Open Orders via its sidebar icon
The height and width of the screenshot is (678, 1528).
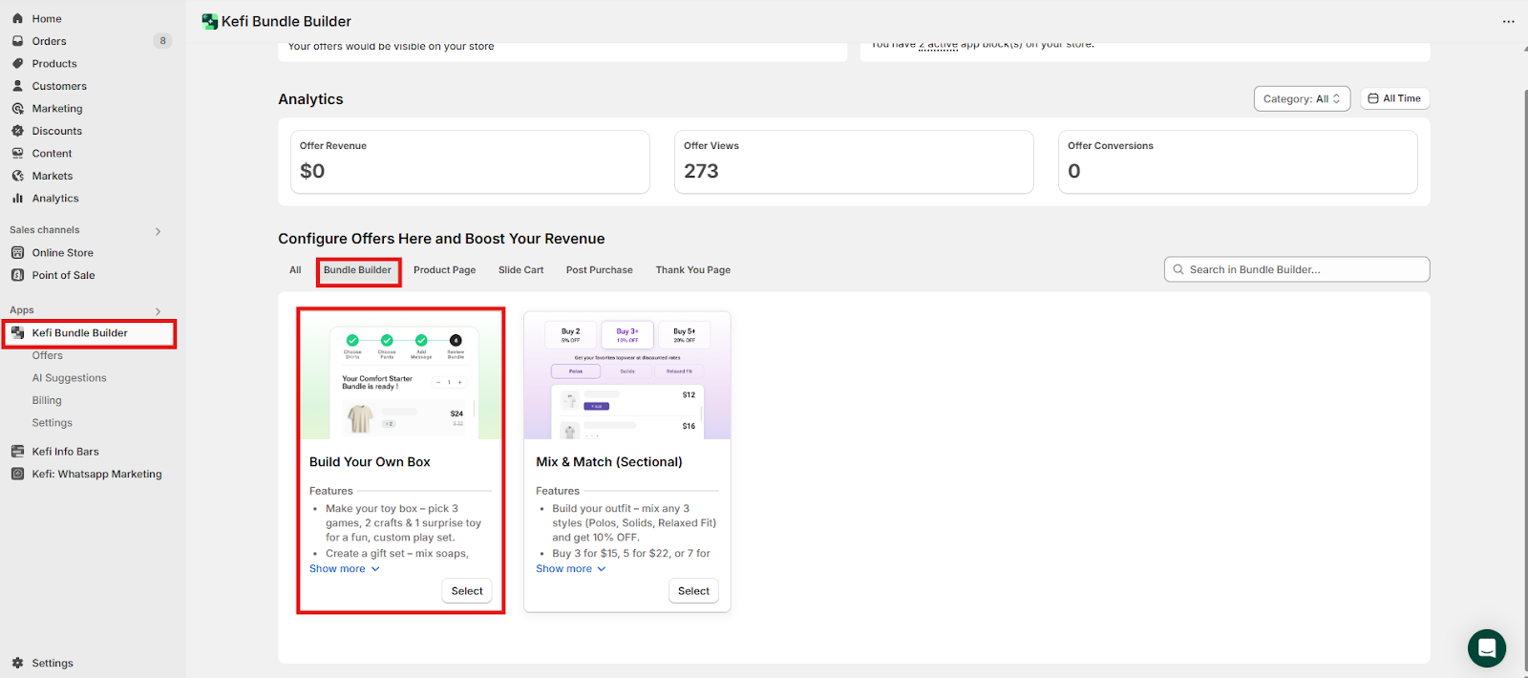[x=17, y=41]
